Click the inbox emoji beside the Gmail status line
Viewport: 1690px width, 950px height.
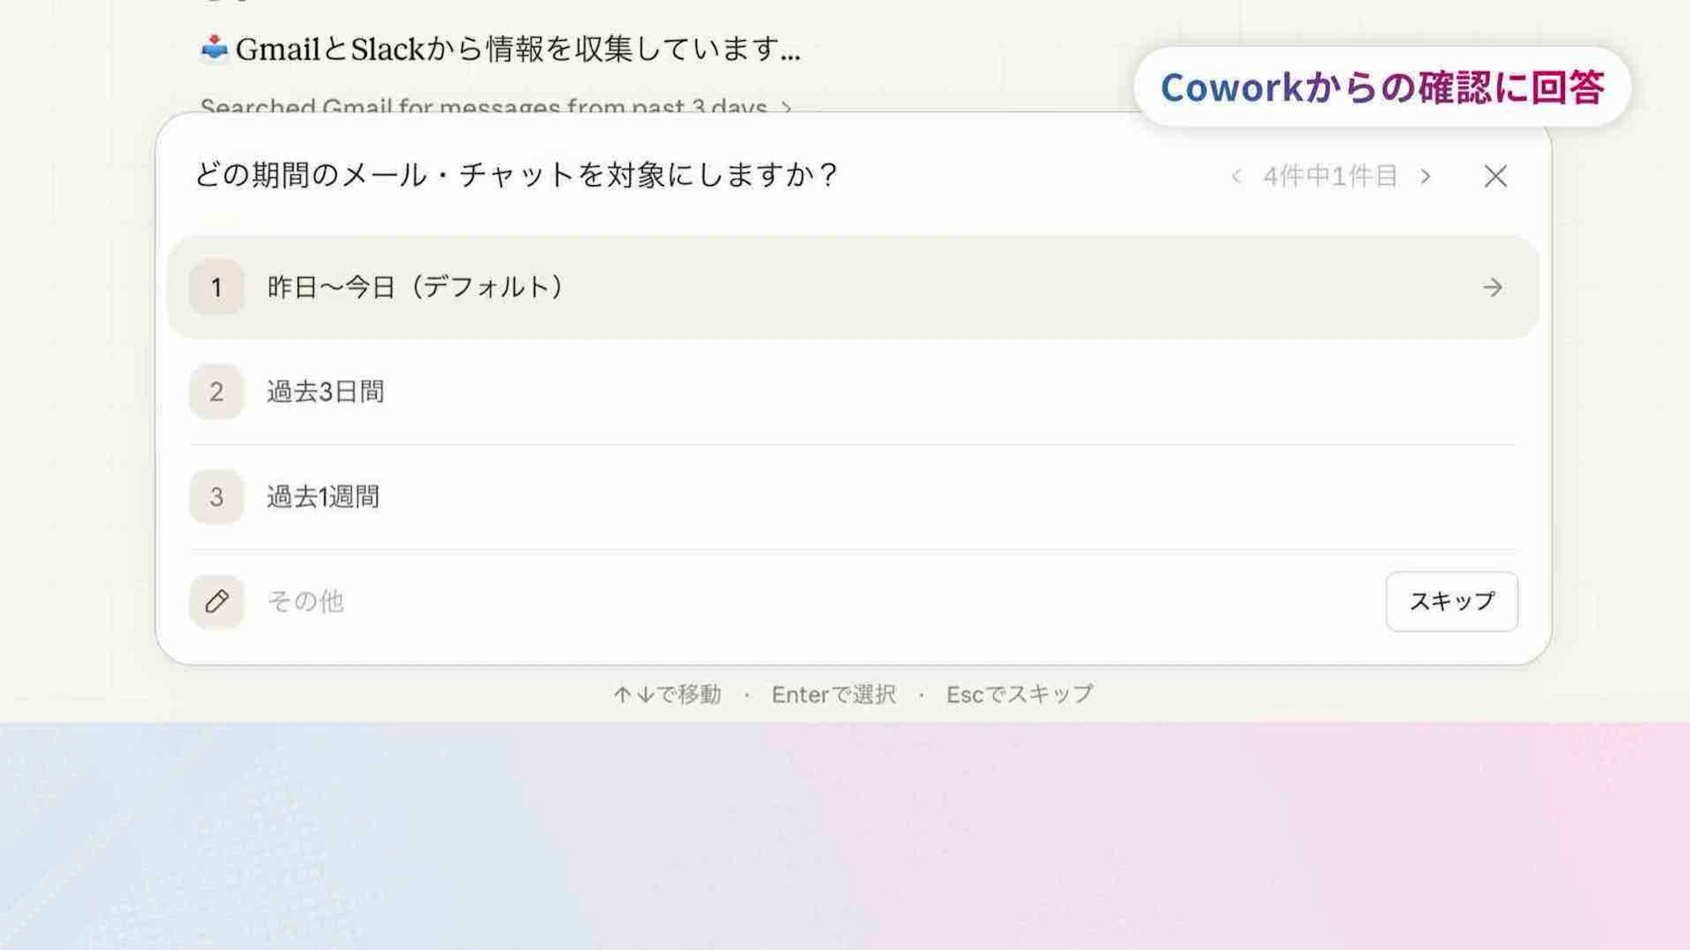click(x=214, y=48)
